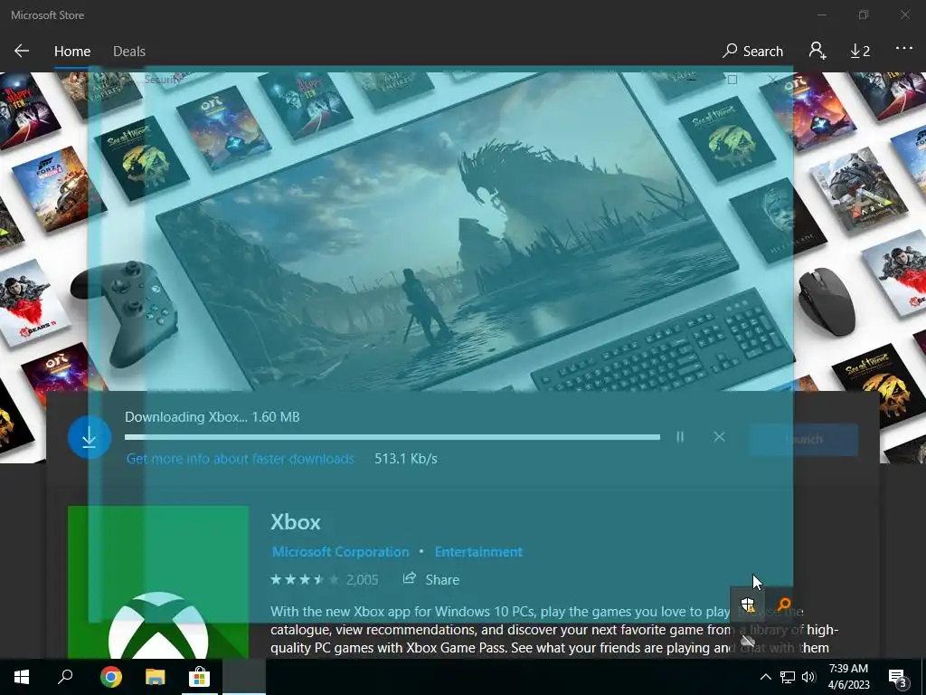Open Action Center notifications icon
The width and height of the screenshot is (926, 695).
pyautogui.click(x=897, y=678)
